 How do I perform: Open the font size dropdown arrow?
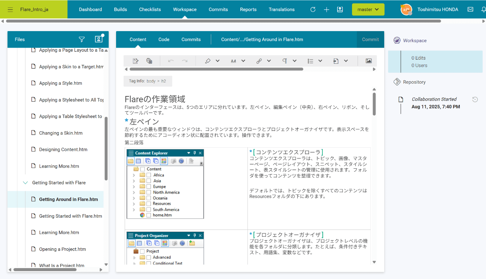click(243, 61)
